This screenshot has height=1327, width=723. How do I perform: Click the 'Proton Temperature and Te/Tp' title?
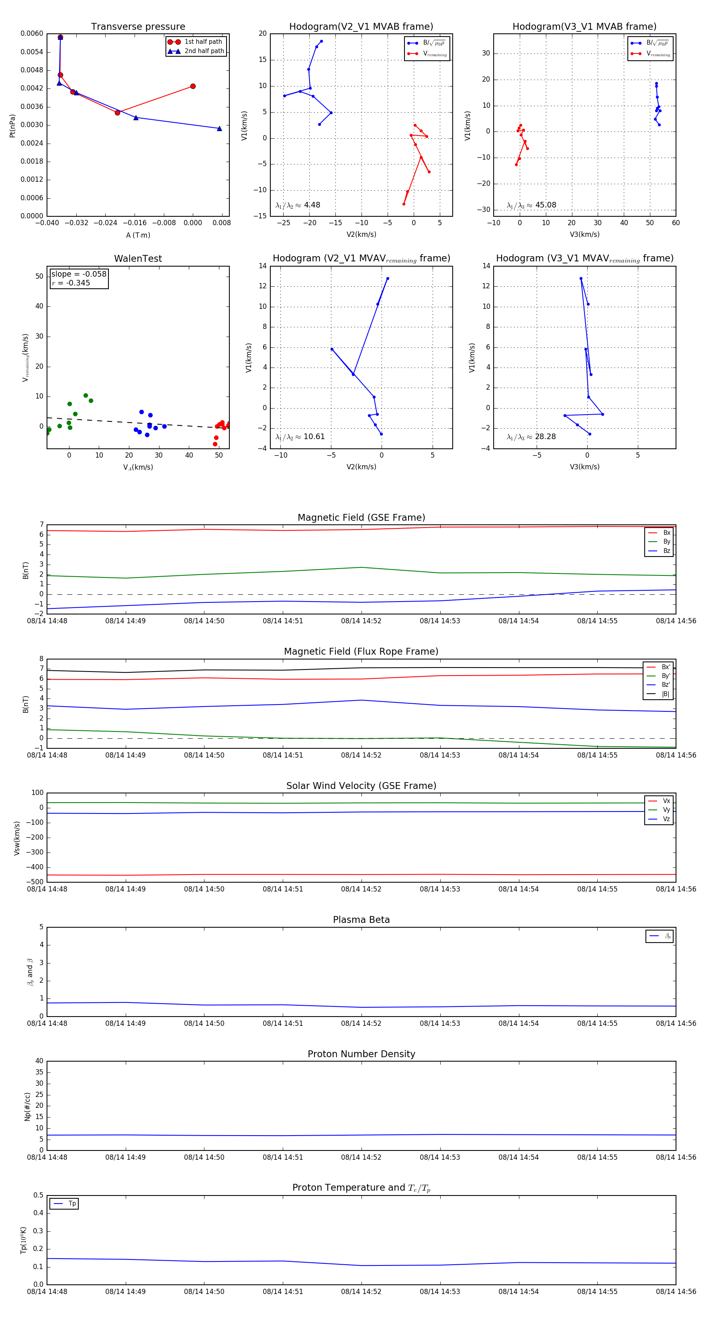click(x=361, y=1187)
